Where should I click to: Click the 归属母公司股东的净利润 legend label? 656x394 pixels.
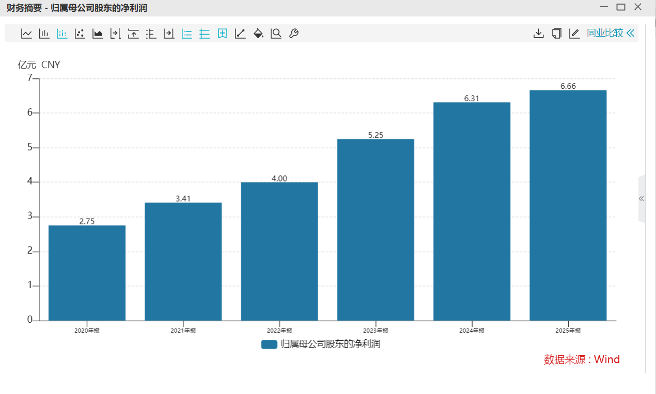tap(331, 344)
